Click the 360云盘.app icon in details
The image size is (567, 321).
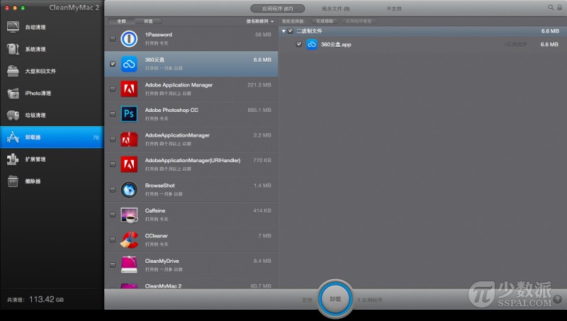point(312,45)
